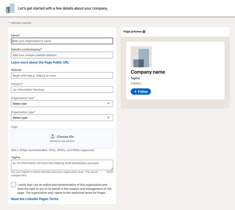Open Read the LinkedIn Pages Terms link
The image size is (235, 210).
click(35, 199)
